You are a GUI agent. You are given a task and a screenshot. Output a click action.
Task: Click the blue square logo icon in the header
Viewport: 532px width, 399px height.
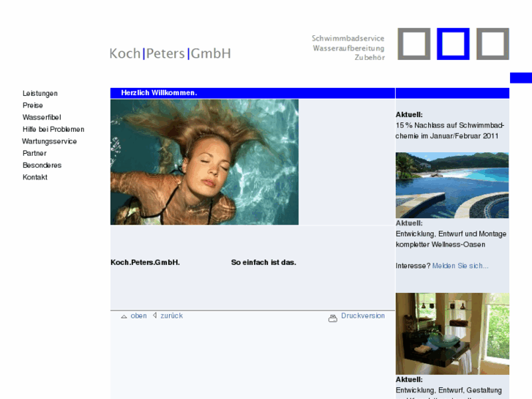[x=453, y=44]
